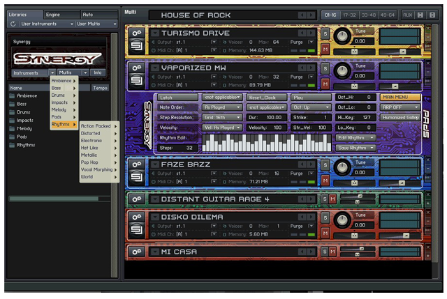This screenshot has height=299, width=447.
Task: Load previous preset in Turismo Drive header
Action: (x=302, y=33)
